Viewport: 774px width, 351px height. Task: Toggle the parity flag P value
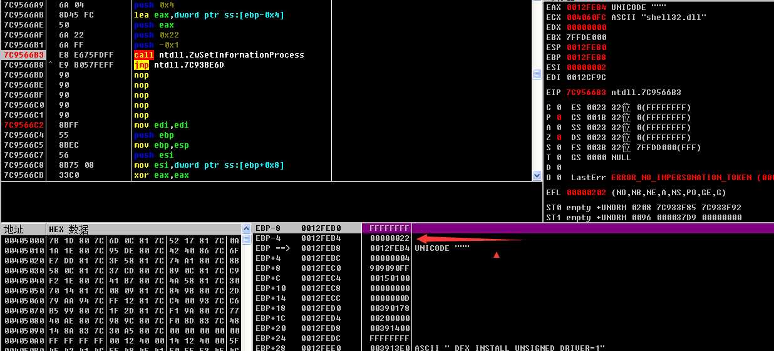(558, 118)
